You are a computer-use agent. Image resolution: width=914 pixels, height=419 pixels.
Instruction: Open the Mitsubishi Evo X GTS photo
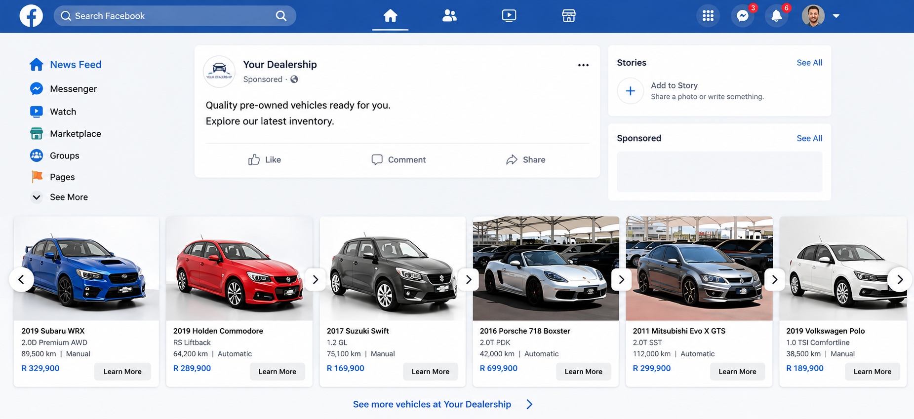(x=699, y=268)
